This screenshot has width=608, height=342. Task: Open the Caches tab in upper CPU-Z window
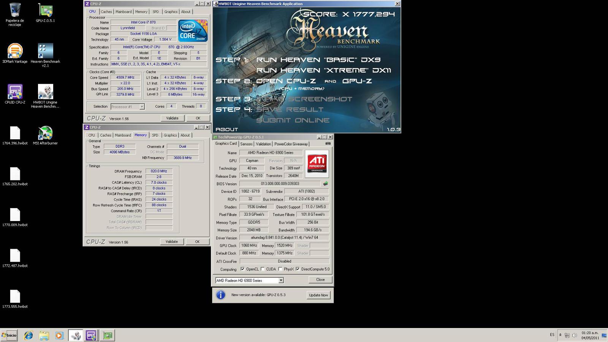[106, 12]
